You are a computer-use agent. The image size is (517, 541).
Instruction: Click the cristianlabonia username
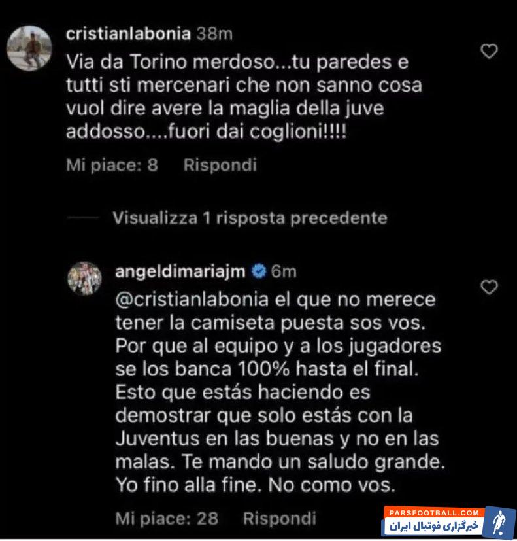coord(128,34)
